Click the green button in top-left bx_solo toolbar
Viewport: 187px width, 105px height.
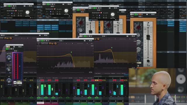tap(9, 6)
